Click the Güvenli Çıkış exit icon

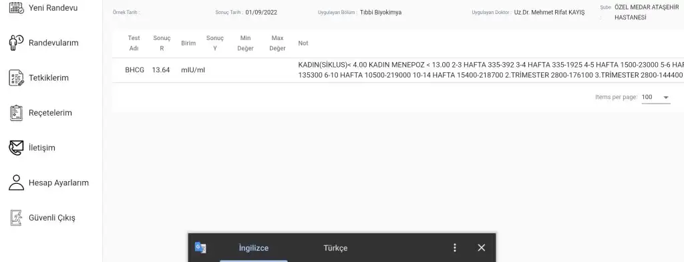pos(17,217)
